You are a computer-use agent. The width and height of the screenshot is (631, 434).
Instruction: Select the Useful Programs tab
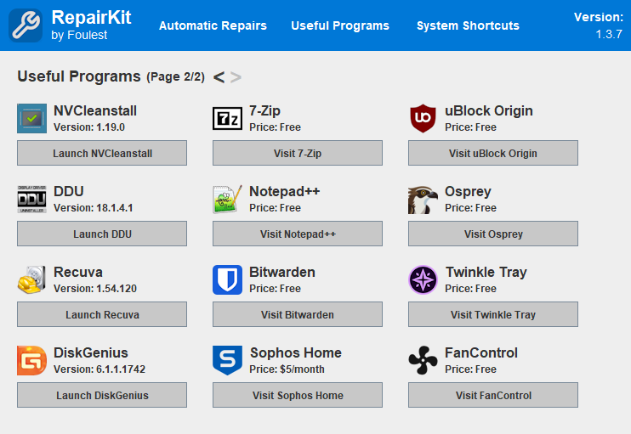340,25
